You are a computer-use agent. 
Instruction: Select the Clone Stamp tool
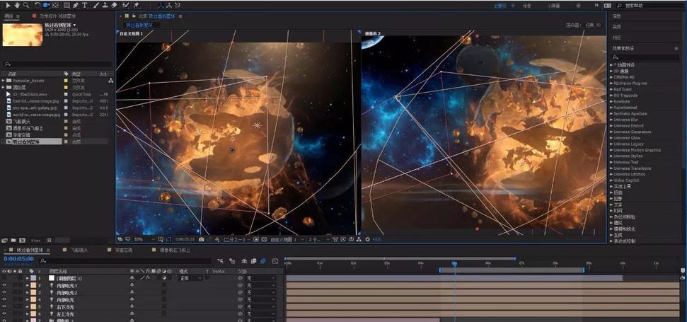[105, 5]
